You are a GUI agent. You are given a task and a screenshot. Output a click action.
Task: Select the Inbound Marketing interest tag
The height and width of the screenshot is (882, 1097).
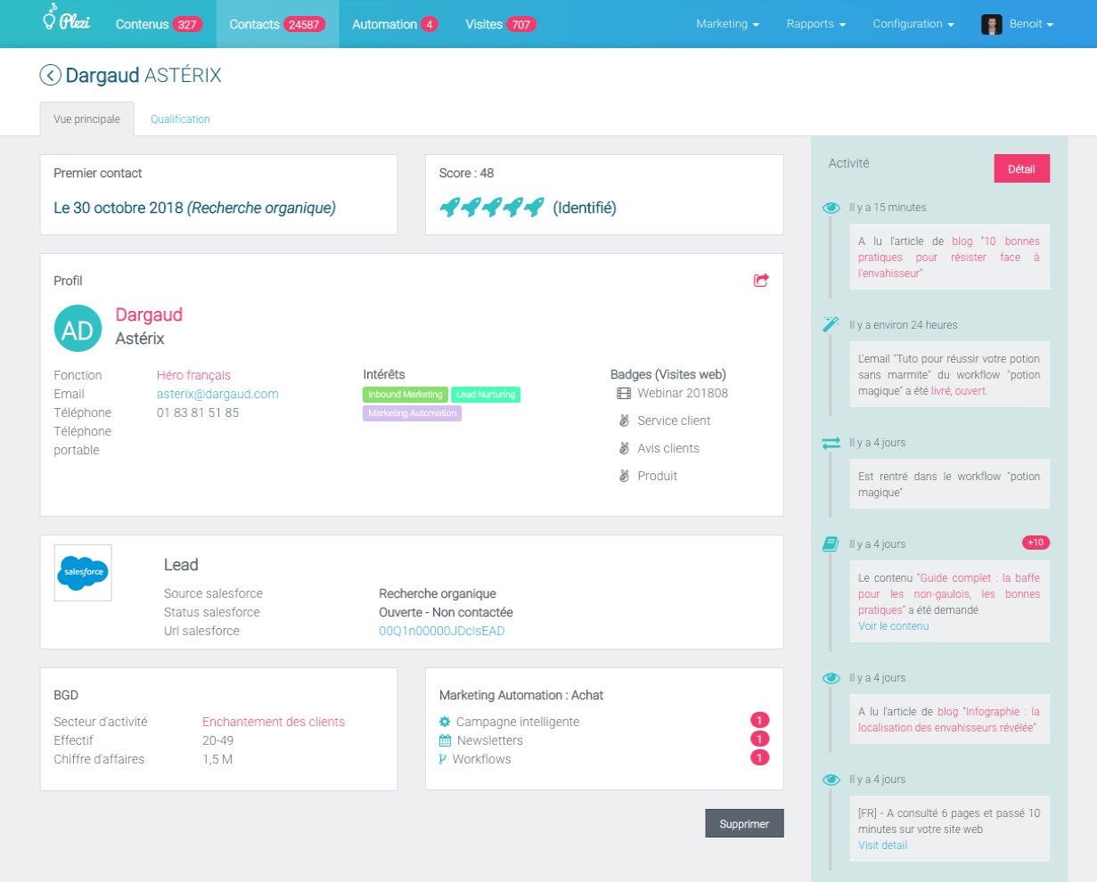(x=405, y=395)
